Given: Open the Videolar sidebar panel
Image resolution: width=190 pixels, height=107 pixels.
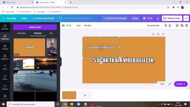Looking at the screenshot, I should pos(5,87).
